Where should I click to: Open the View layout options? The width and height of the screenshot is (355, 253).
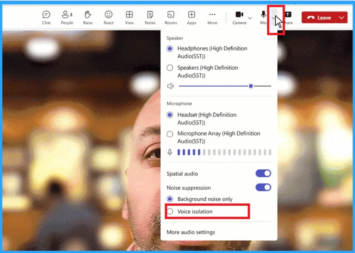[x=129, y=18]
